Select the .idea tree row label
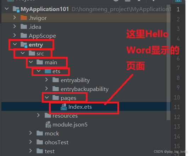The width and height of the screenshot is (189, 156). (35, 27)
